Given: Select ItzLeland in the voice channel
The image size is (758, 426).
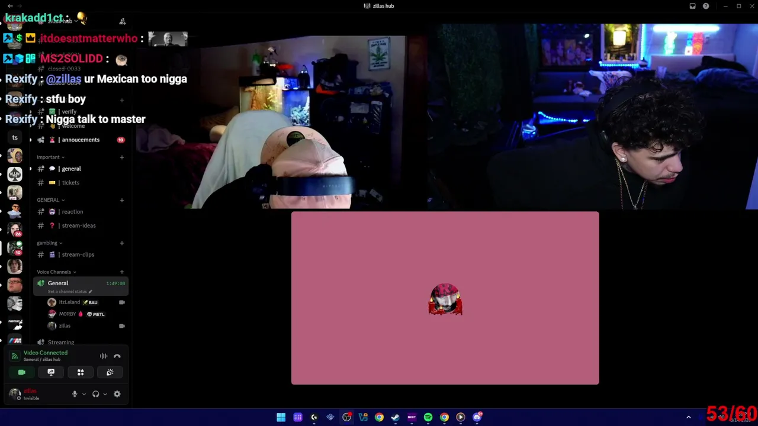Looking at the screenshot, I should 86,302.
